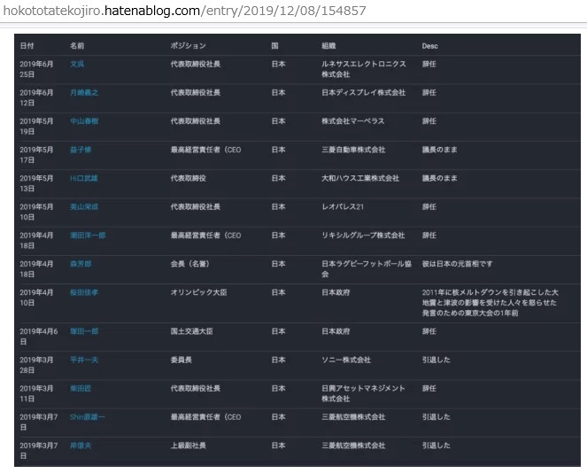Open the Olympics minister's name link 桜田

(84, 292)
